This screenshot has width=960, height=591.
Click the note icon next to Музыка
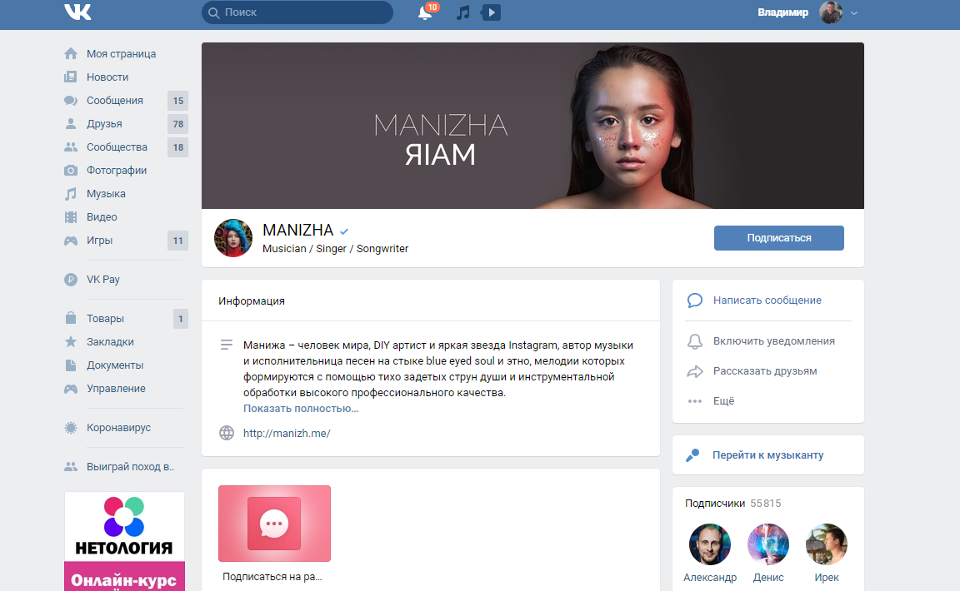pos(71,194)
